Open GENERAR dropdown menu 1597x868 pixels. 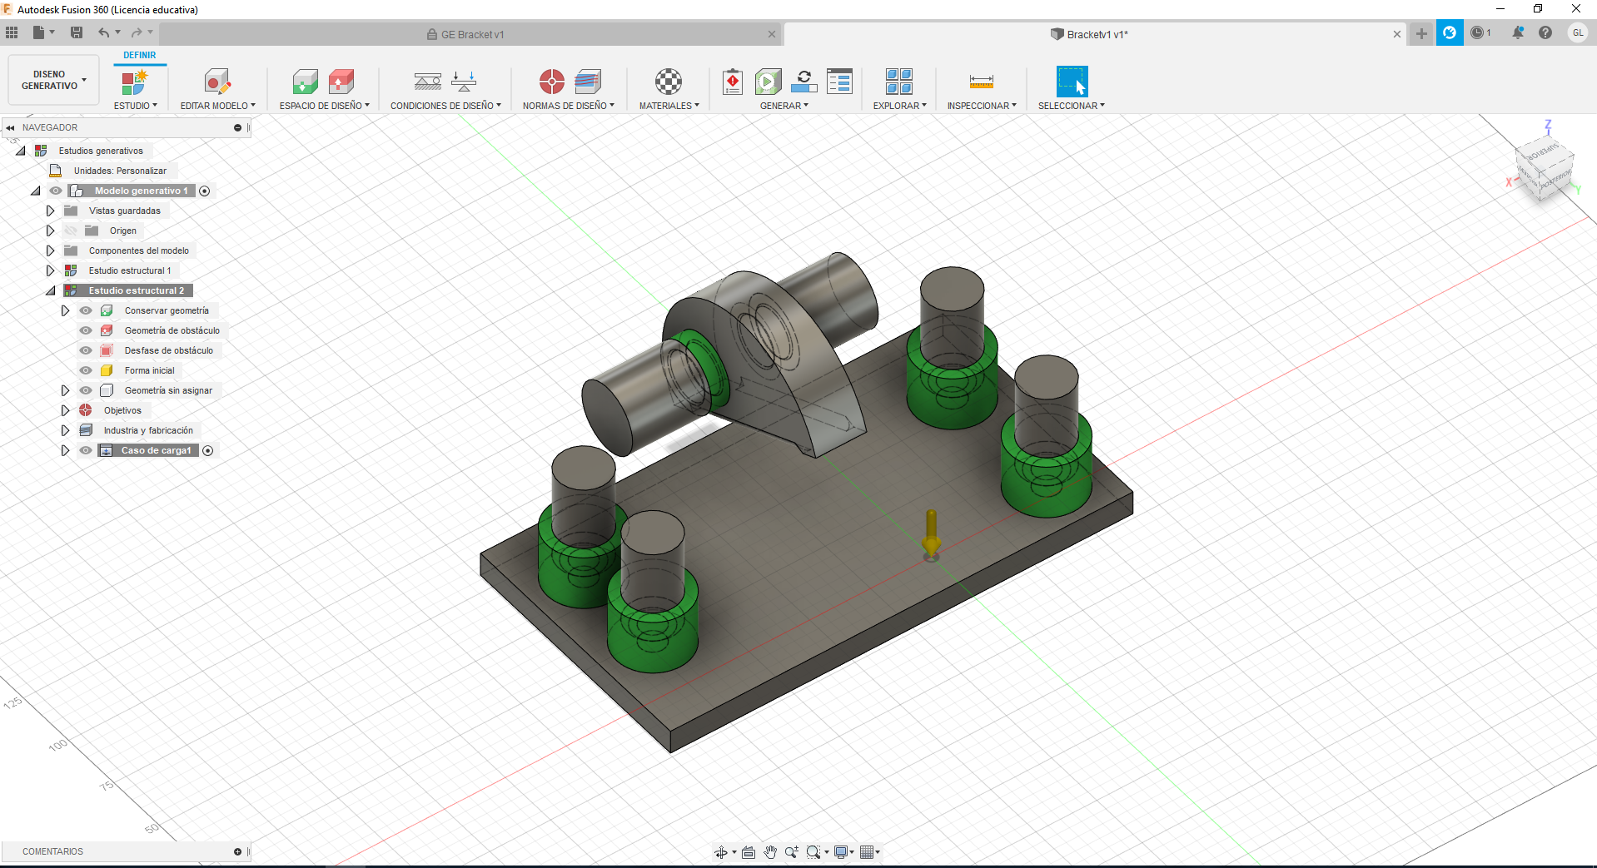(x=784, y=106)
